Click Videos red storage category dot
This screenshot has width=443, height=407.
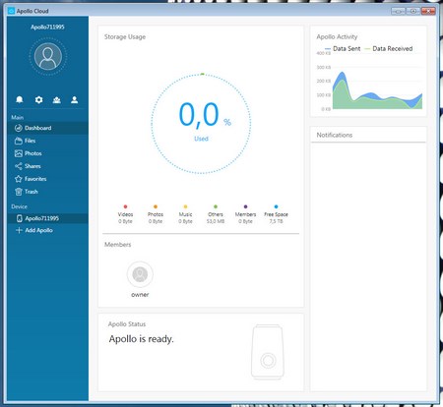[125, 206]
